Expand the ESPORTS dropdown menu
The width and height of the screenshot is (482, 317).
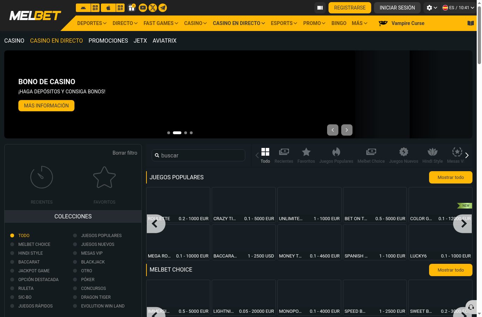point(284,23)
